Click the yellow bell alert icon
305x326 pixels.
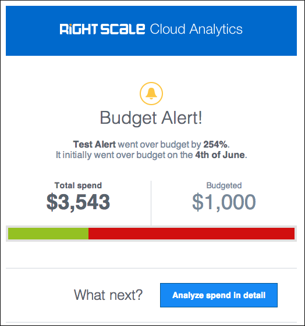click(x=151, y=94)
